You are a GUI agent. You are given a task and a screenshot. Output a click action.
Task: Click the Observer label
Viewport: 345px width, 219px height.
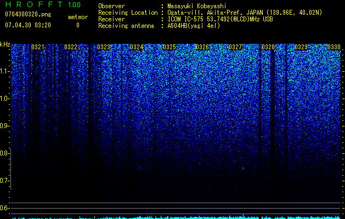pyautogui.click(x=111, y=6)
